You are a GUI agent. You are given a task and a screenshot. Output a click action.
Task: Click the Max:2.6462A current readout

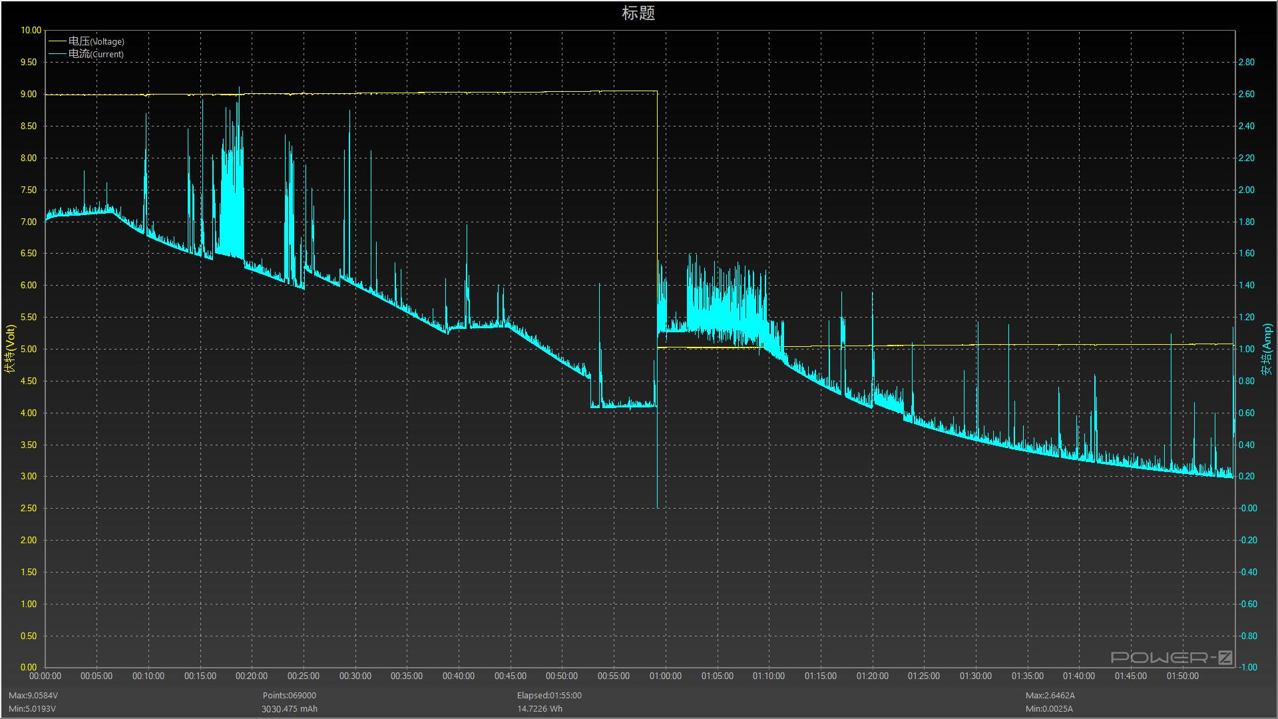click(x=1050, y=695)
